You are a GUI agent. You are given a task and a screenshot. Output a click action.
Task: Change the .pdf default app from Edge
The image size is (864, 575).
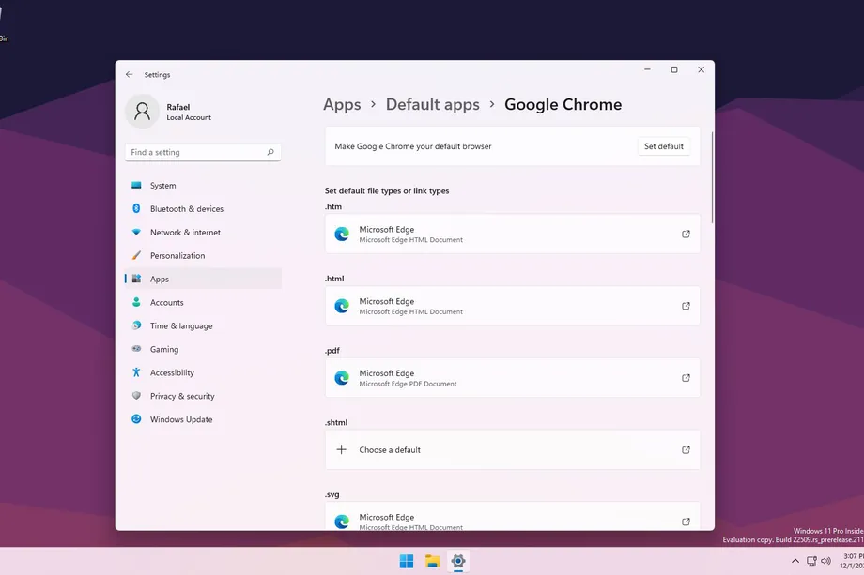512,377
